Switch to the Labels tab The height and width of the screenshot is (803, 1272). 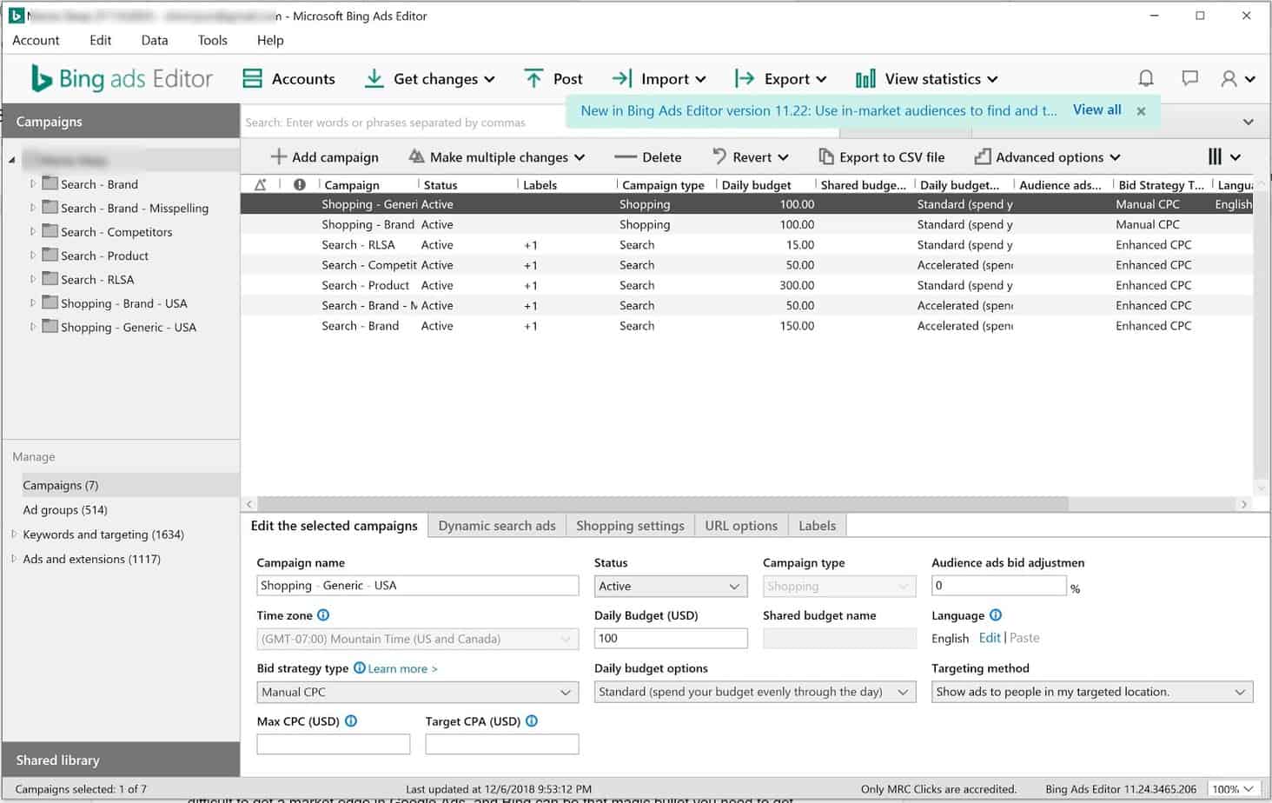pos(817,526)
